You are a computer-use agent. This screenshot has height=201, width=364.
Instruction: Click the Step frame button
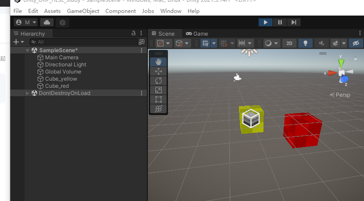click(293, 22)
